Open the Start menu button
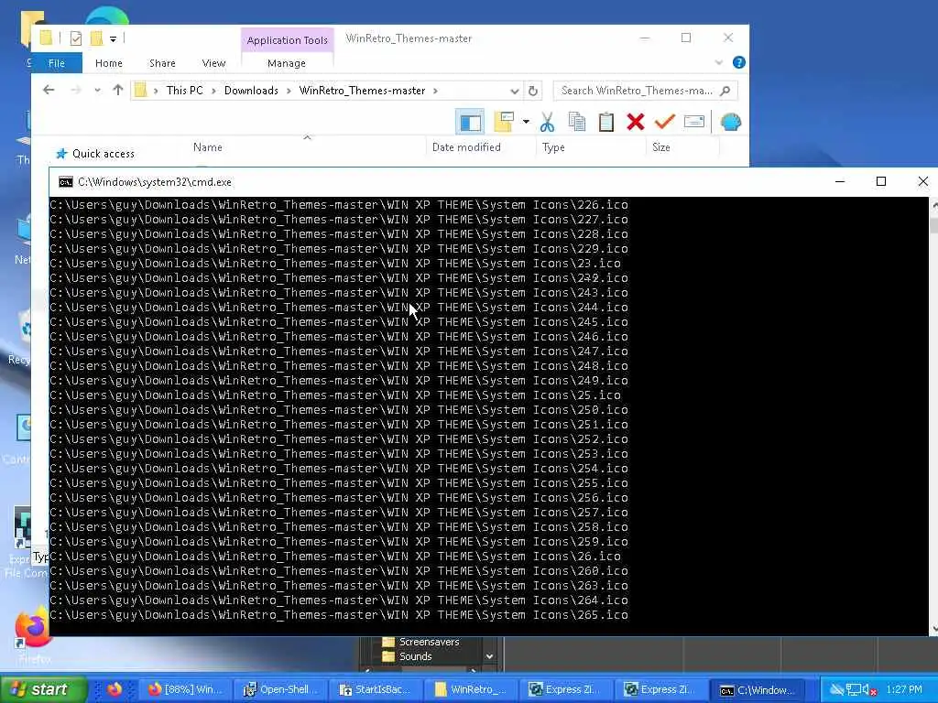Image resolution: width=938 pixels, height=703 pixels. click(42, 689)
